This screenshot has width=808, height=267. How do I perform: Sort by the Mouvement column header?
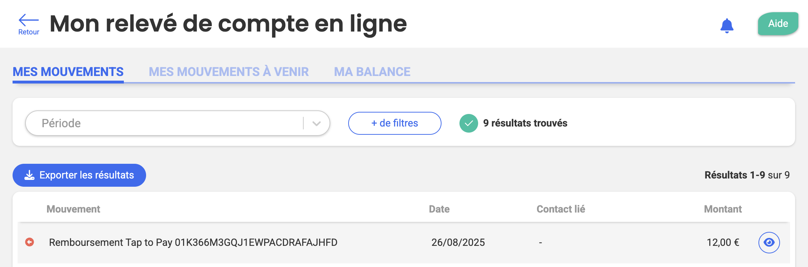click(73, 209)
